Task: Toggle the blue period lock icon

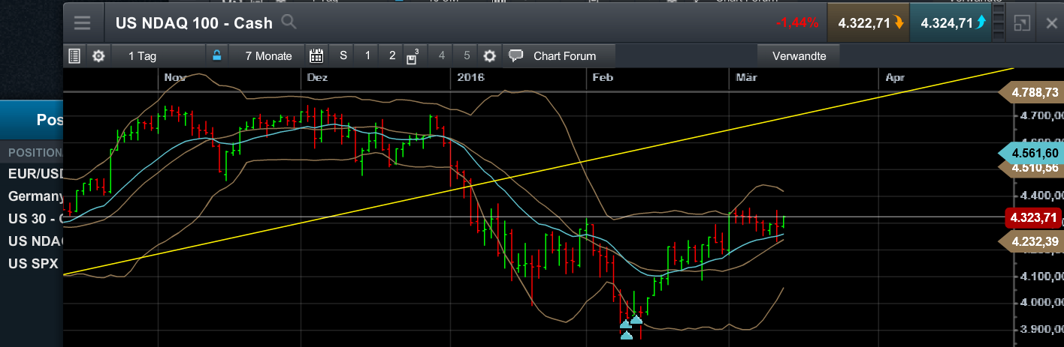Action: (216, 55)
